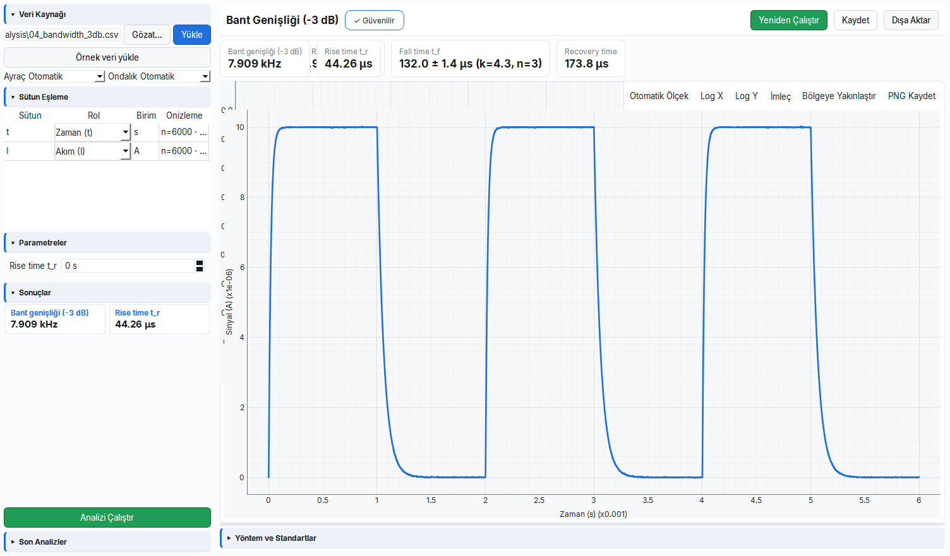The width and height of the screenshot is (950, 556).
Task: Click the Bant Genişliği (-3 dB) title
Action: tap(282, 20)
